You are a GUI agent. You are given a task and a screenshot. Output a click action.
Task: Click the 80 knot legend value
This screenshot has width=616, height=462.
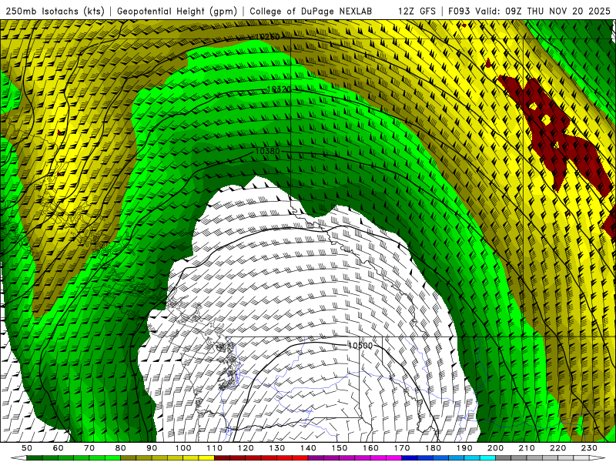click(121, 448)
